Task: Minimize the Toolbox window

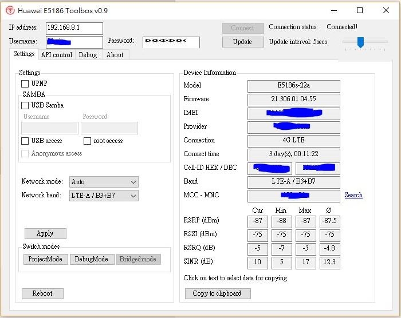Action: tap(334, 10)
